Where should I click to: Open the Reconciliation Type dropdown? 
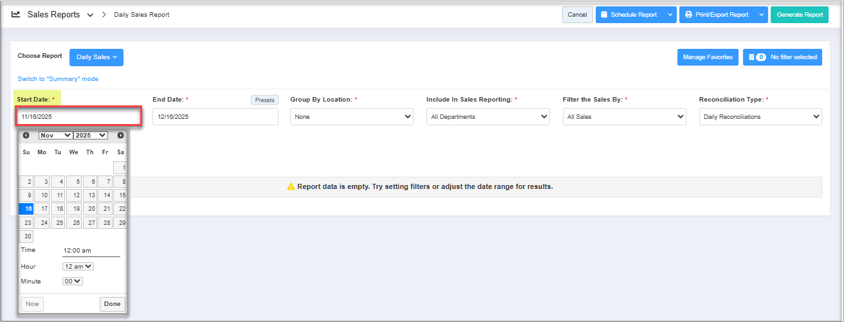760,117
